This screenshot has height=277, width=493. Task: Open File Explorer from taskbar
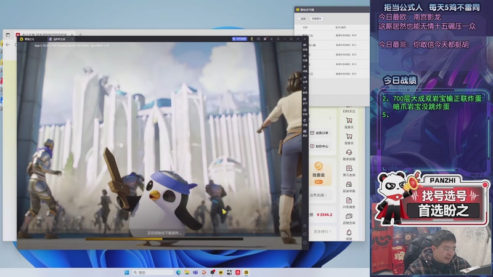(x=187, y=272)
